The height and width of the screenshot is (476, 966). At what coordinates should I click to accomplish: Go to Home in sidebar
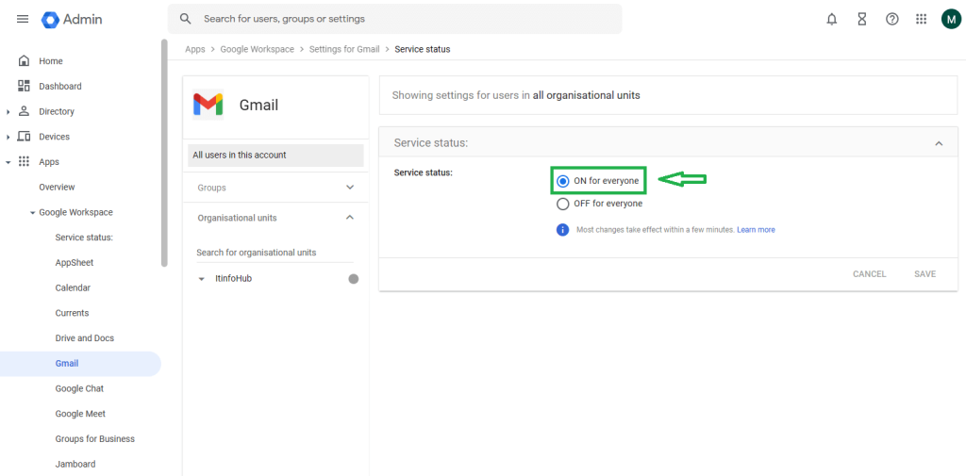tap(51, 61)
